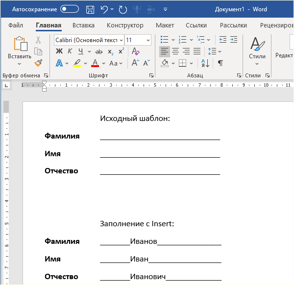Viewport: 294px width, 285px height.
Task: Open the font size 11 dropdown
Action: click(148, 40)
